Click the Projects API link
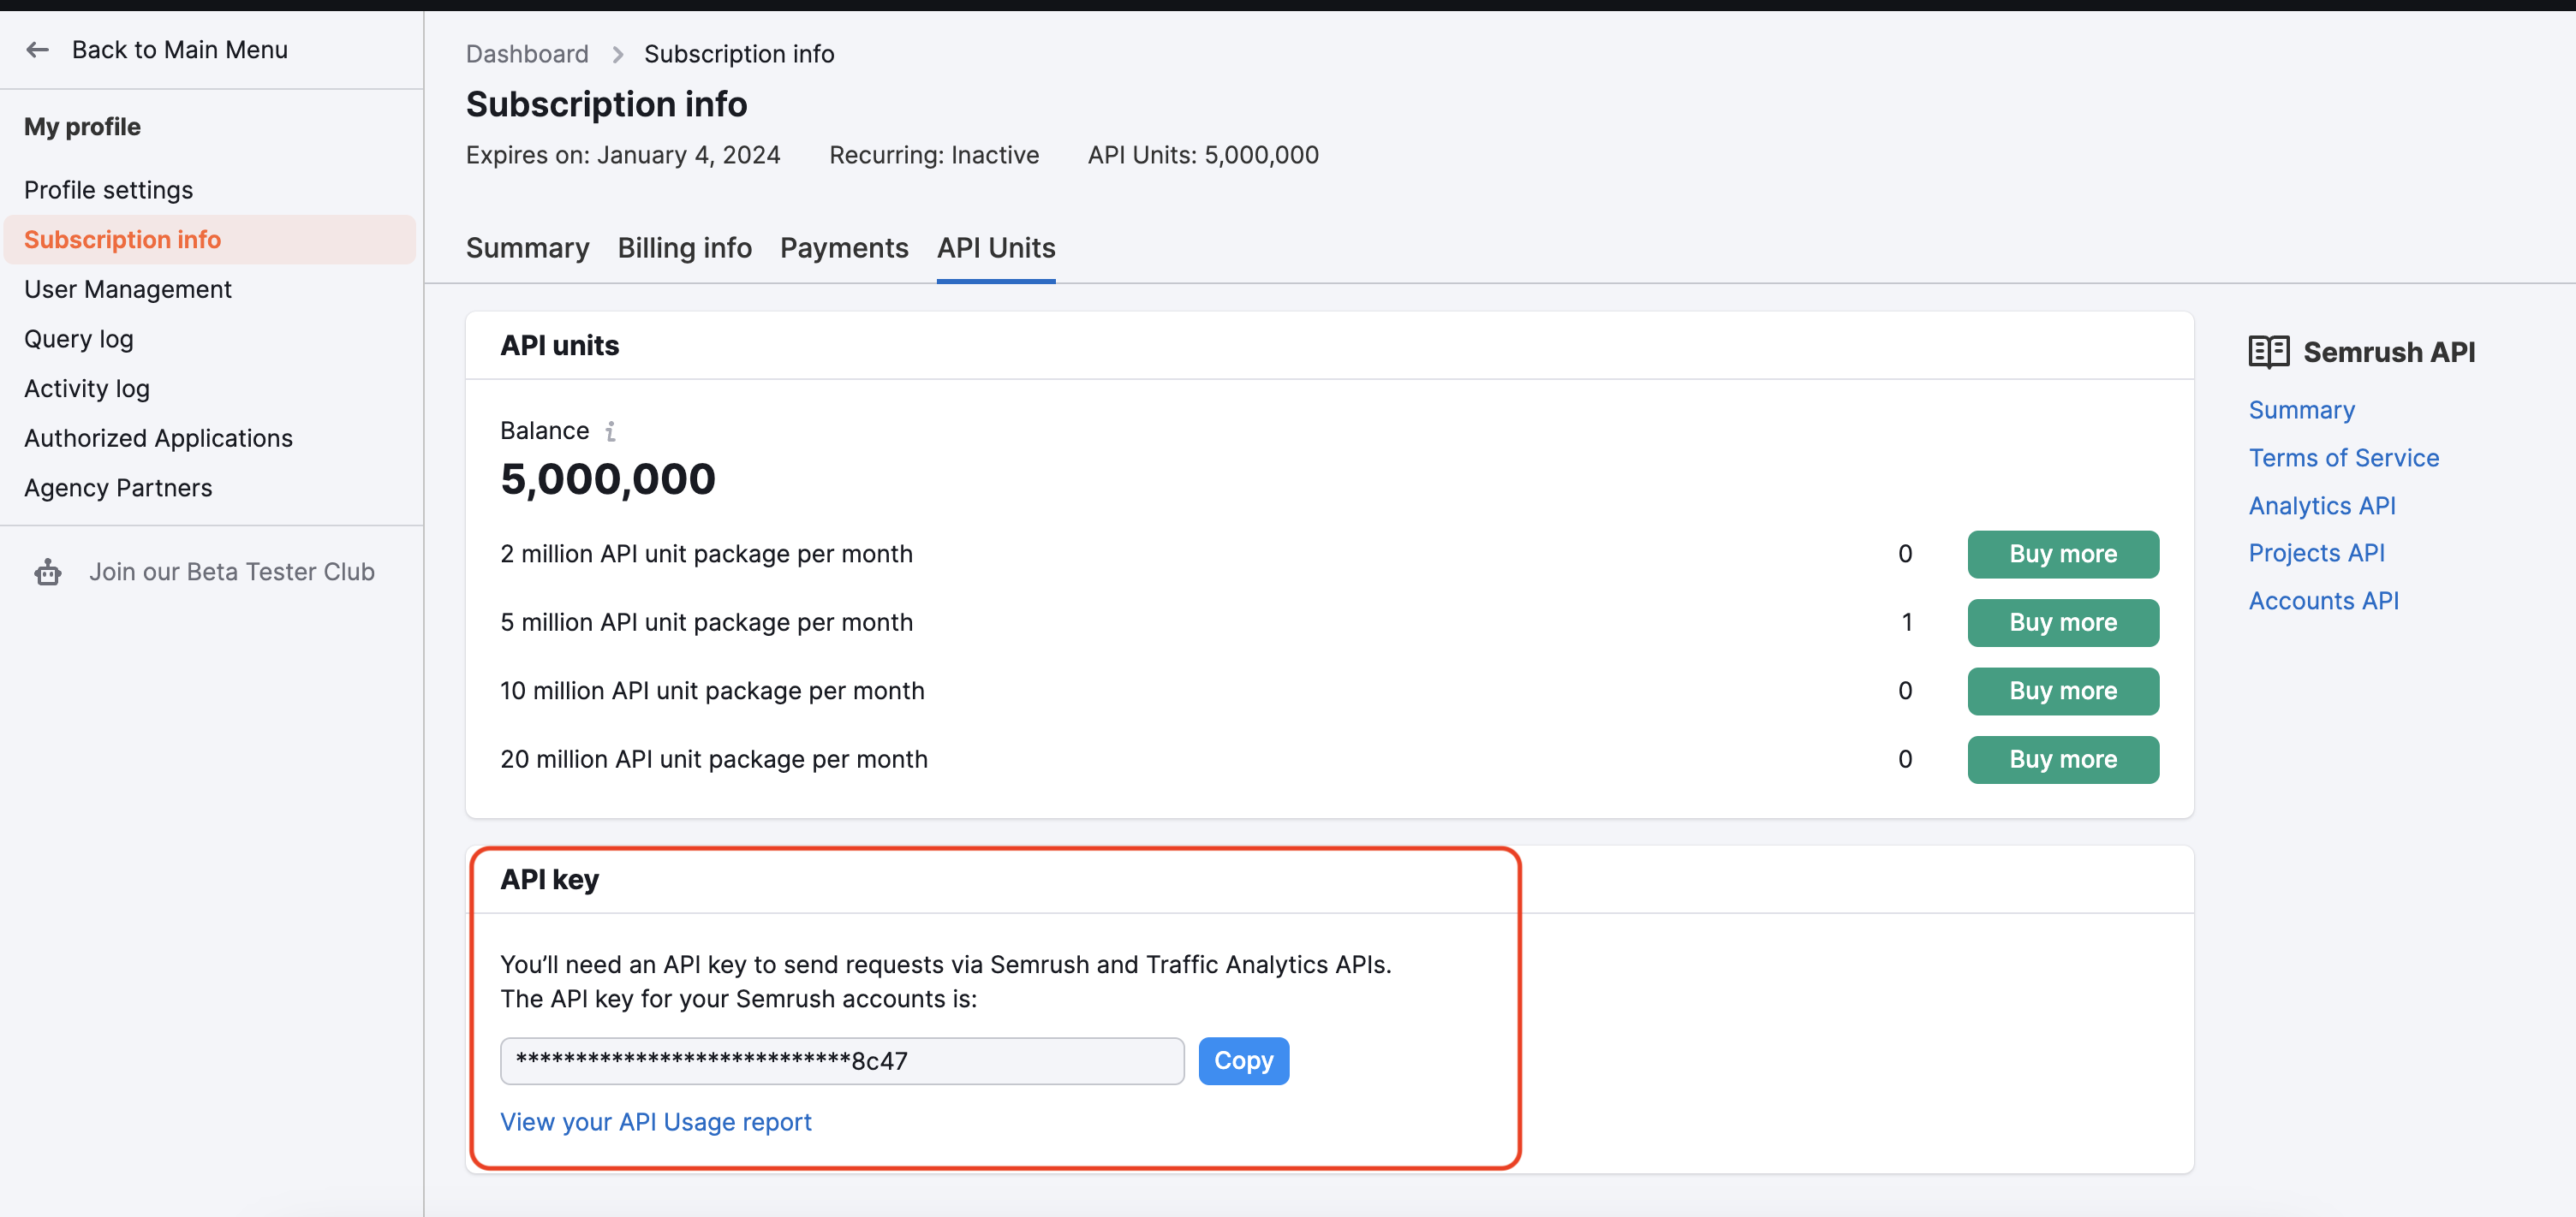This screenshot has height=1217, width=2576. pyautogui.click(x=2320, y=552)
